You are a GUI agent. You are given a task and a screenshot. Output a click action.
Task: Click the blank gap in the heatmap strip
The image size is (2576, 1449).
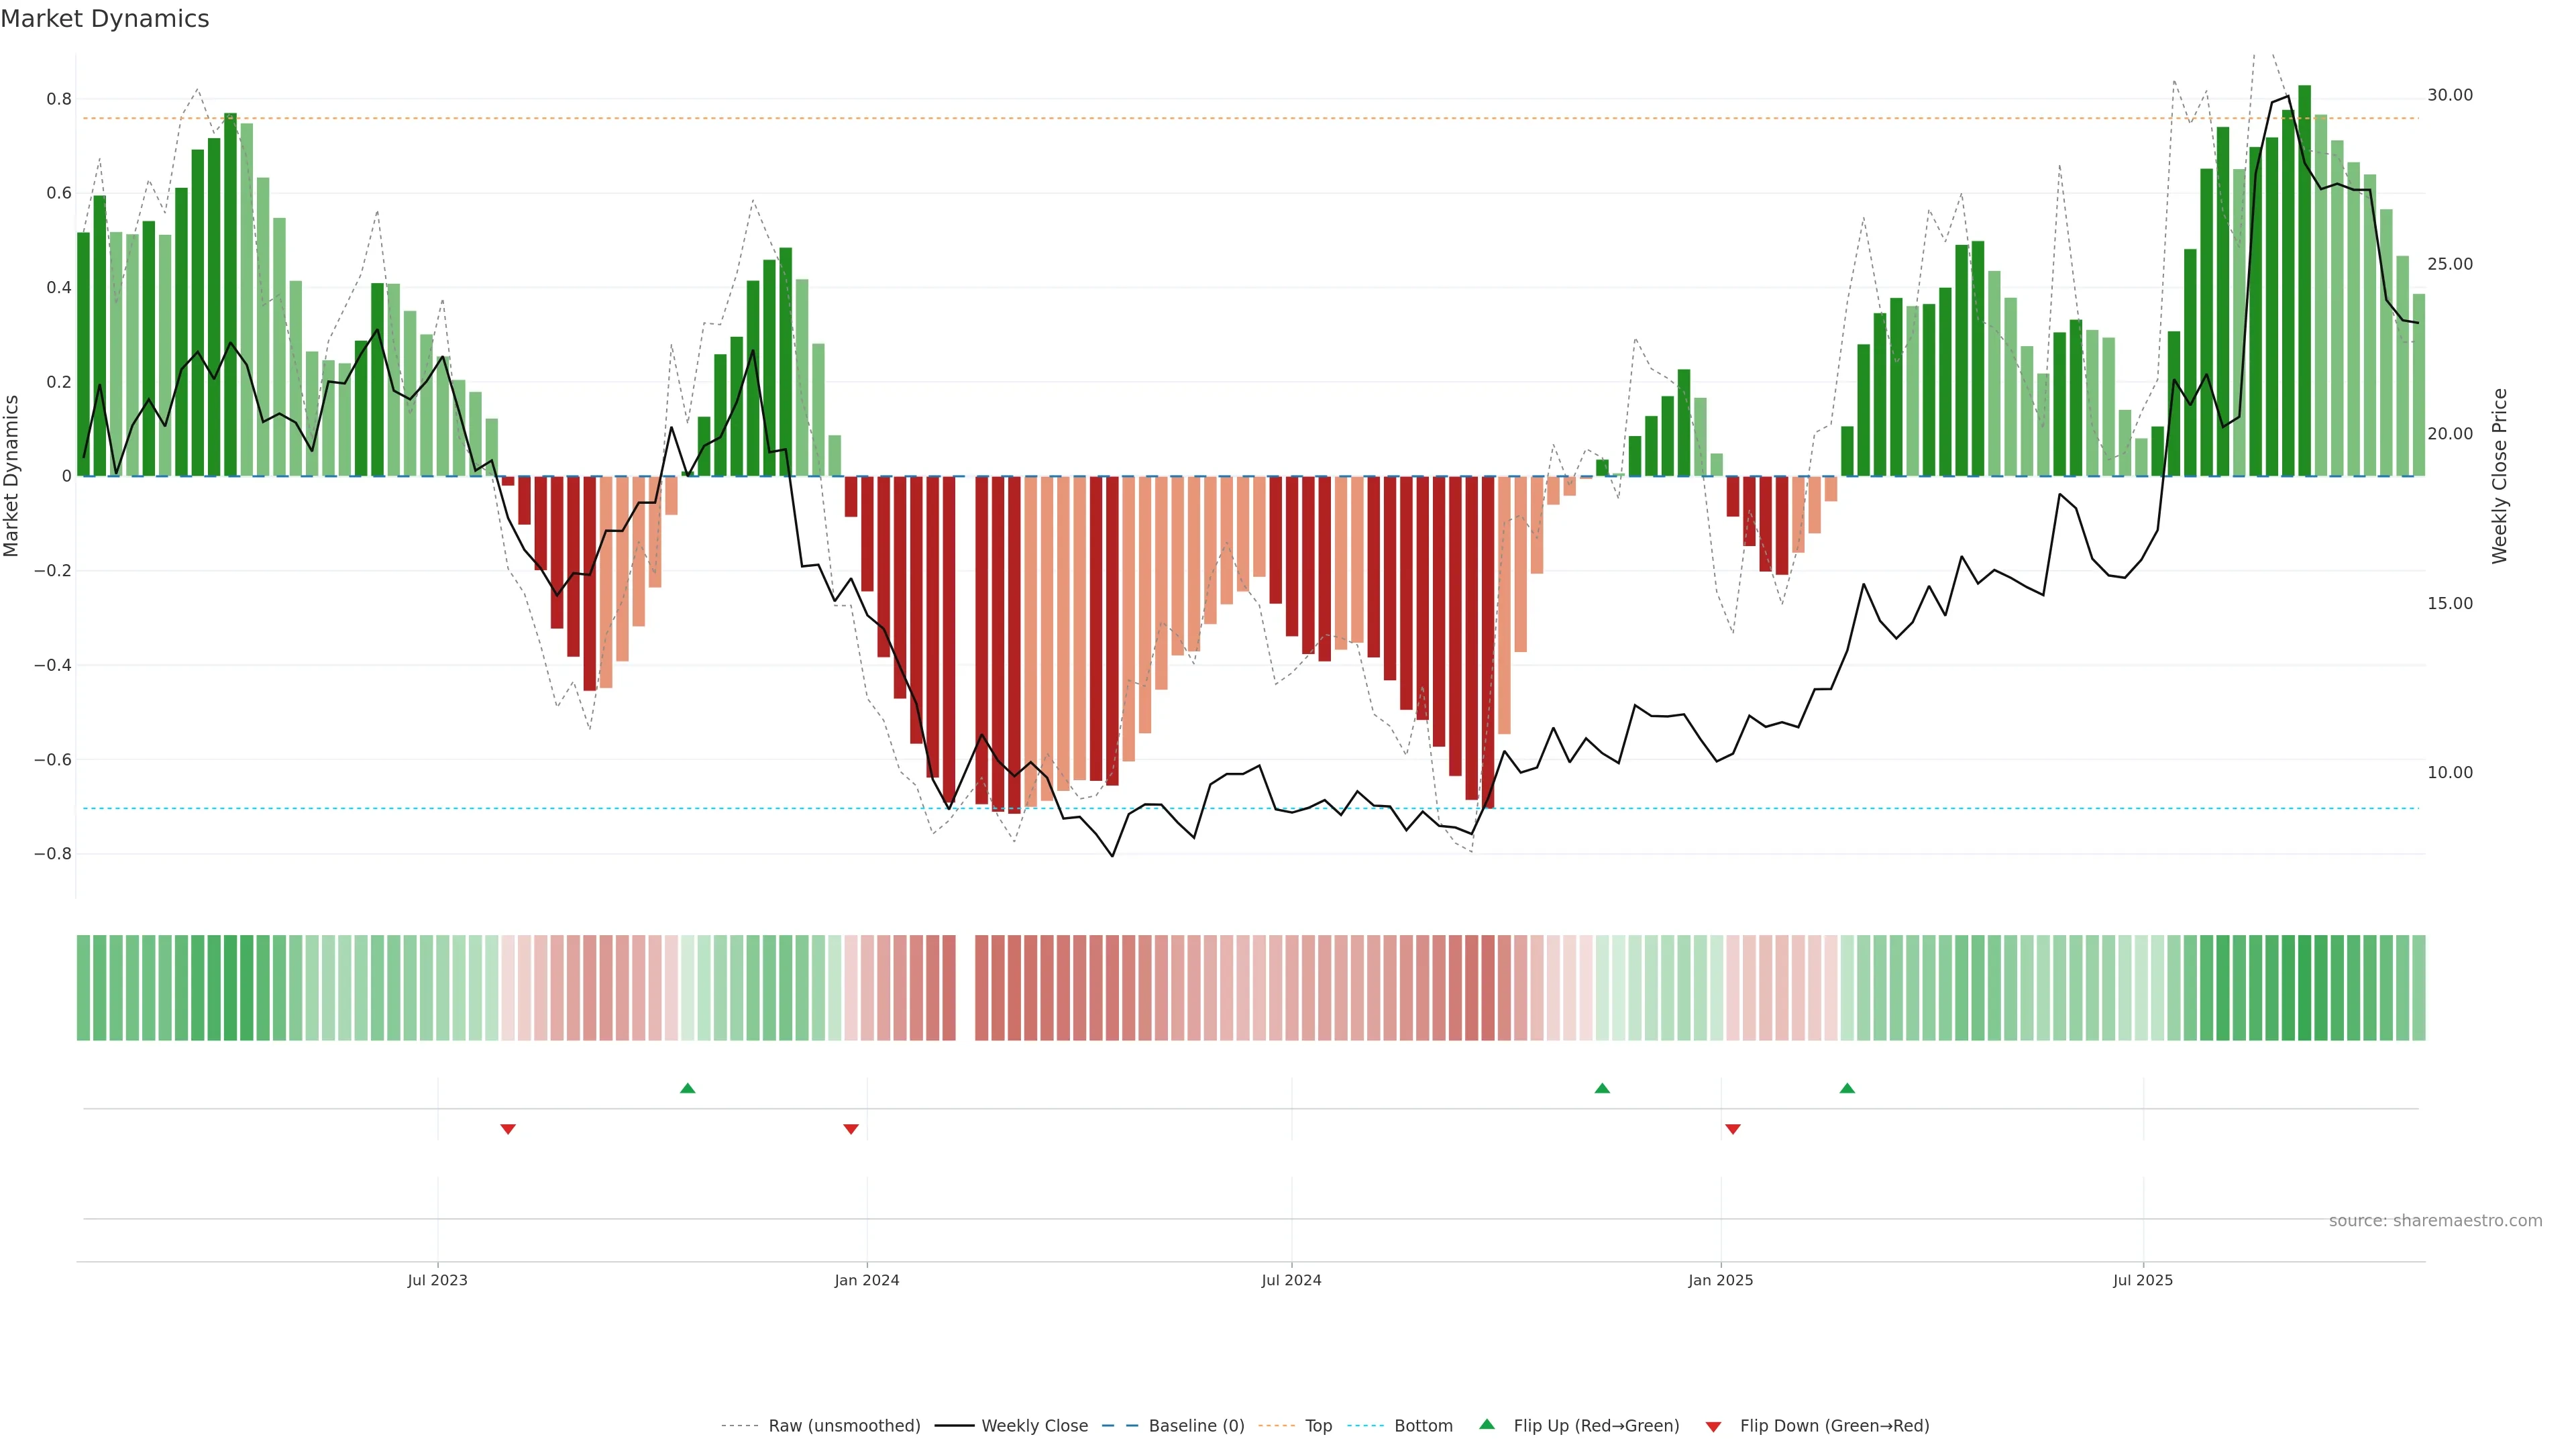[x=965, y=988]
